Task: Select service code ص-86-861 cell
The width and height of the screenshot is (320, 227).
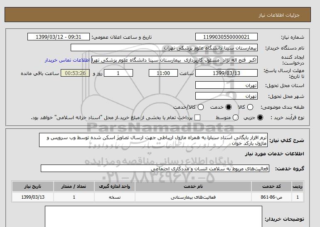Action: [271, 197]
